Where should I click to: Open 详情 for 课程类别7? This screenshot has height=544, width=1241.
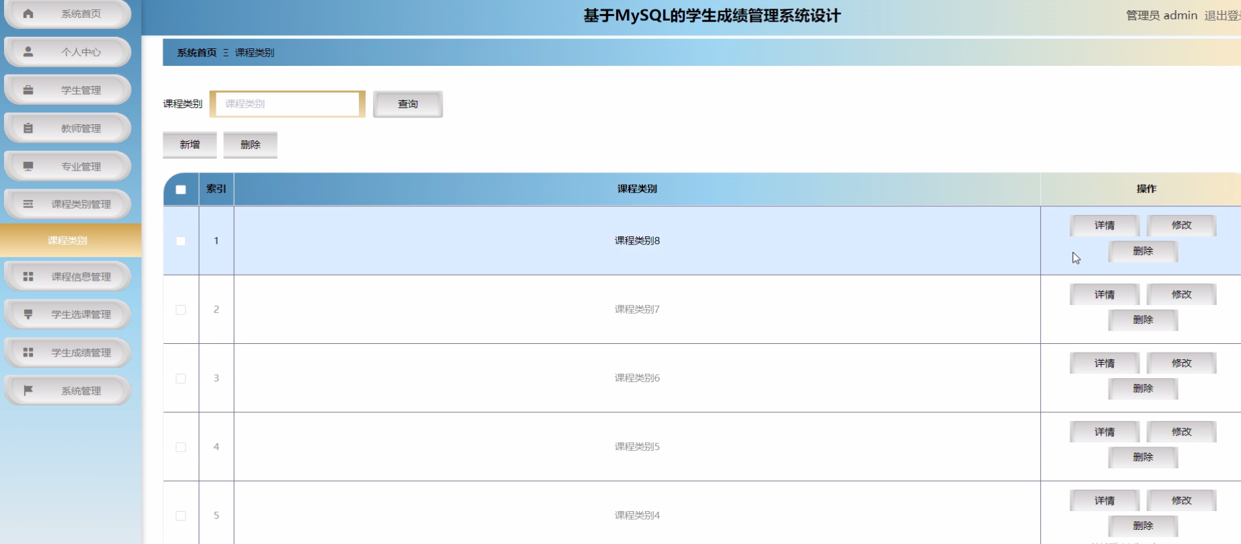pyautogui.click(x=1105, y=295)
